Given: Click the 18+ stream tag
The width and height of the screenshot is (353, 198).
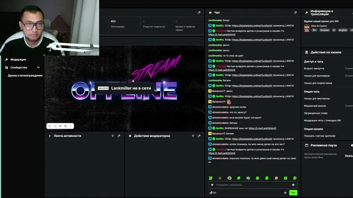Looking at the screenshot, I should click(314, 30).
